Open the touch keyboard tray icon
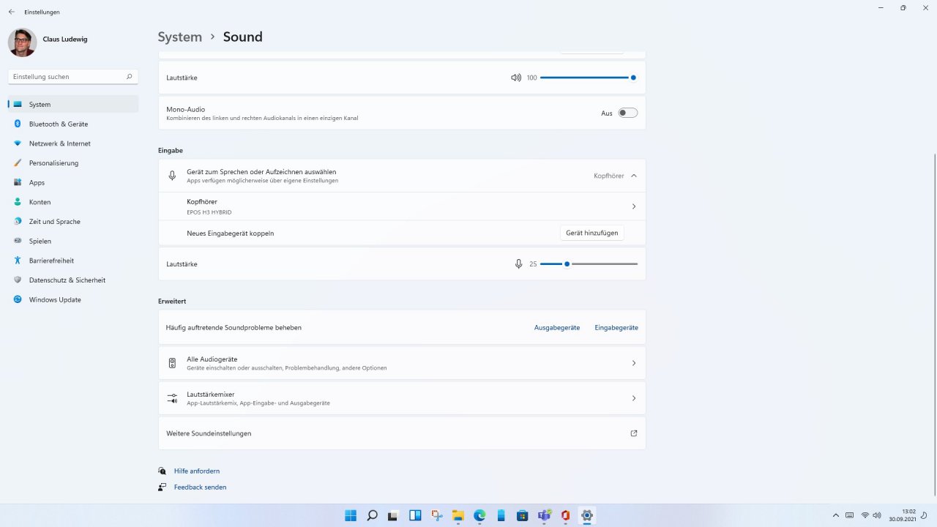This screenshot has width=937, height=527. pyautogui.click(x=849, y=515)
